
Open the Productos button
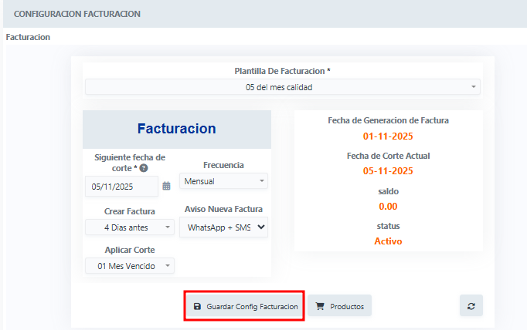340,307
